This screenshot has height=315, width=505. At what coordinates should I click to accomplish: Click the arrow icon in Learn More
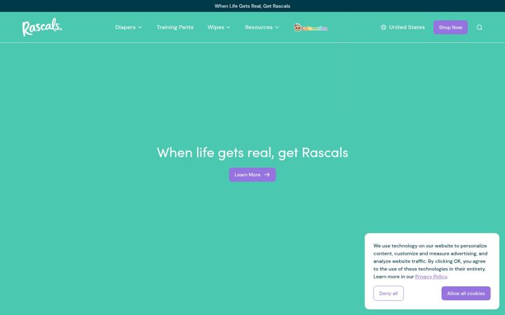267,175
